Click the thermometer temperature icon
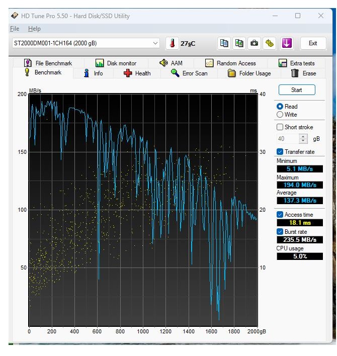This screenshot has height=356, width=337. coord(172,43)
